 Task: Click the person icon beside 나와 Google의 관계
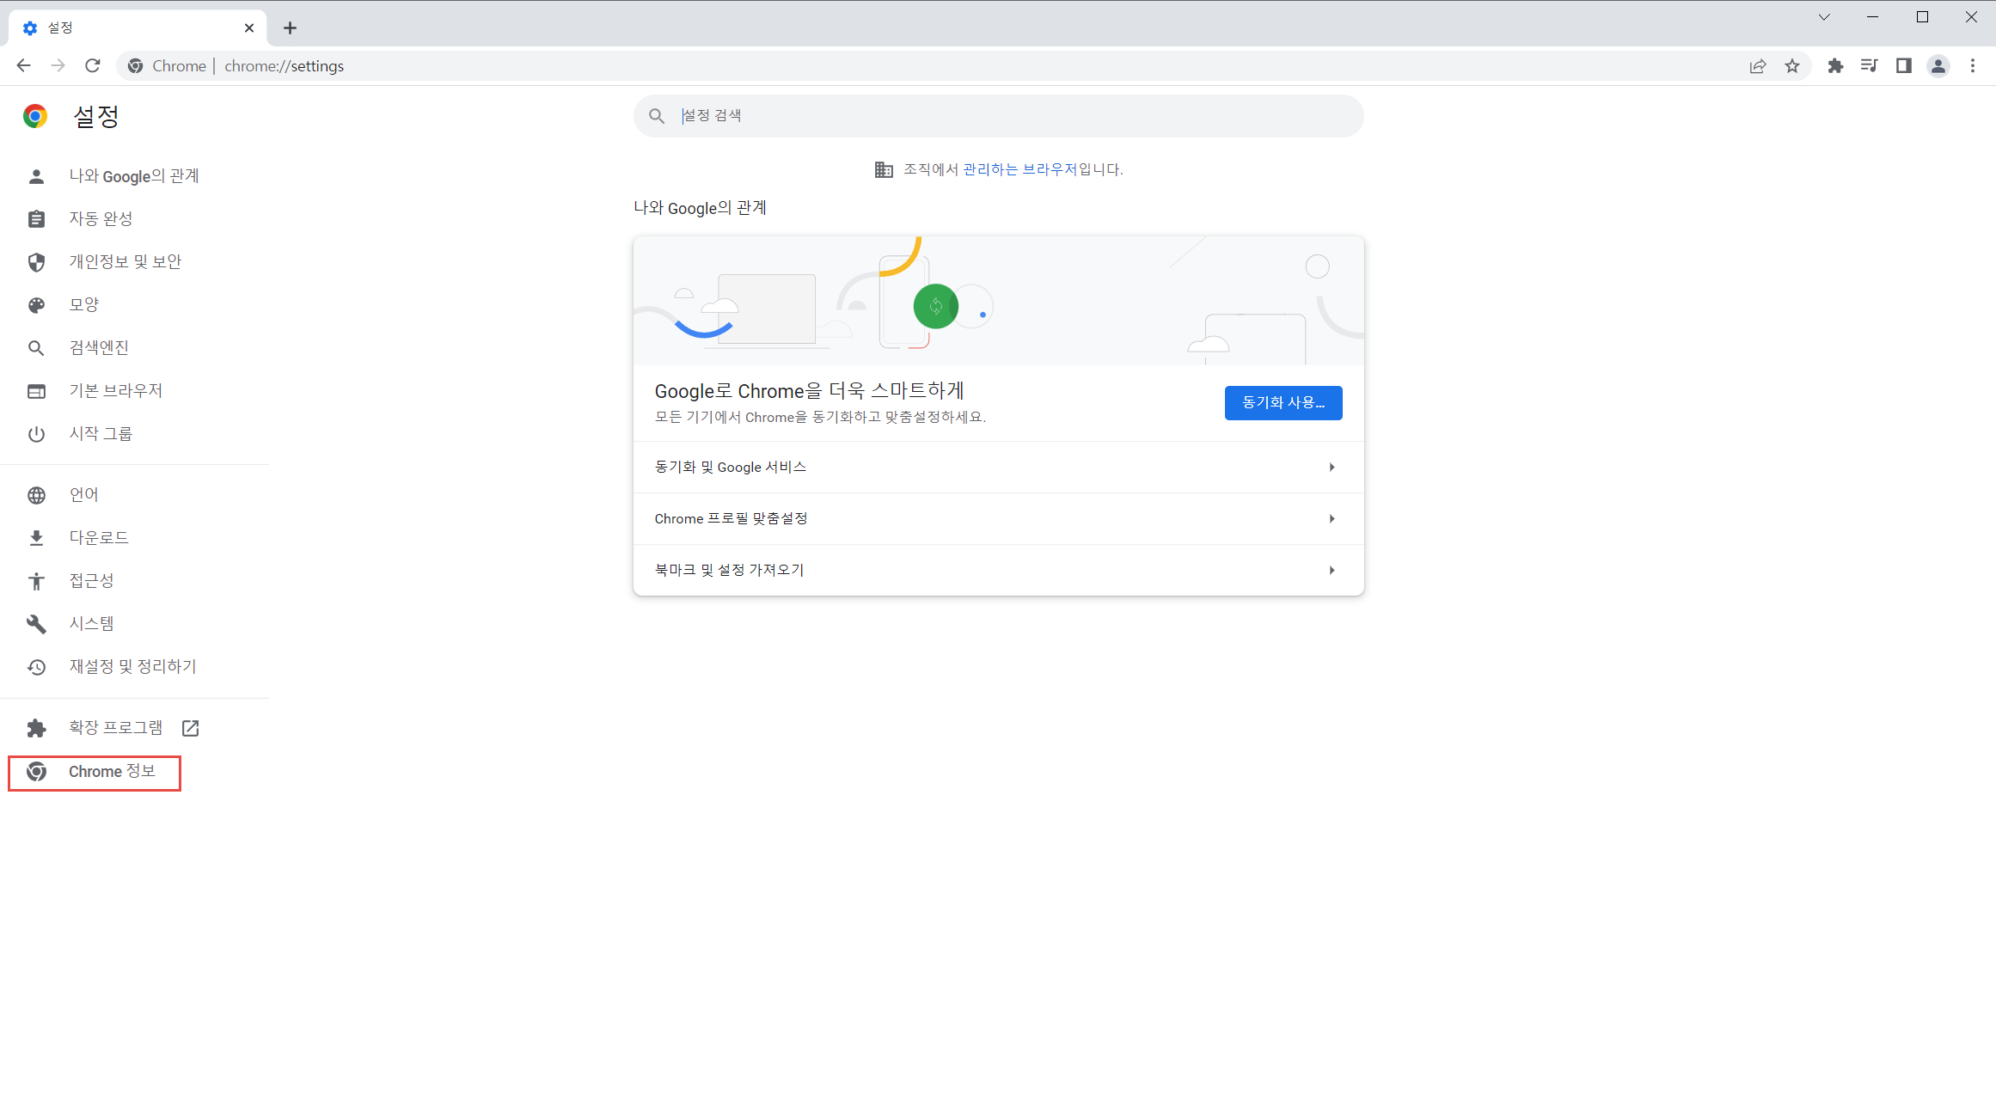point(36,176)
